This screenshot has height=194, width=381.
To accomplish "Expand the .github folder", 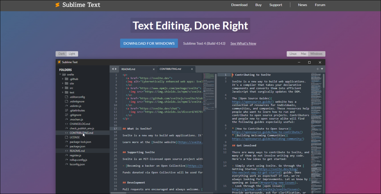I will pos(63,79).
